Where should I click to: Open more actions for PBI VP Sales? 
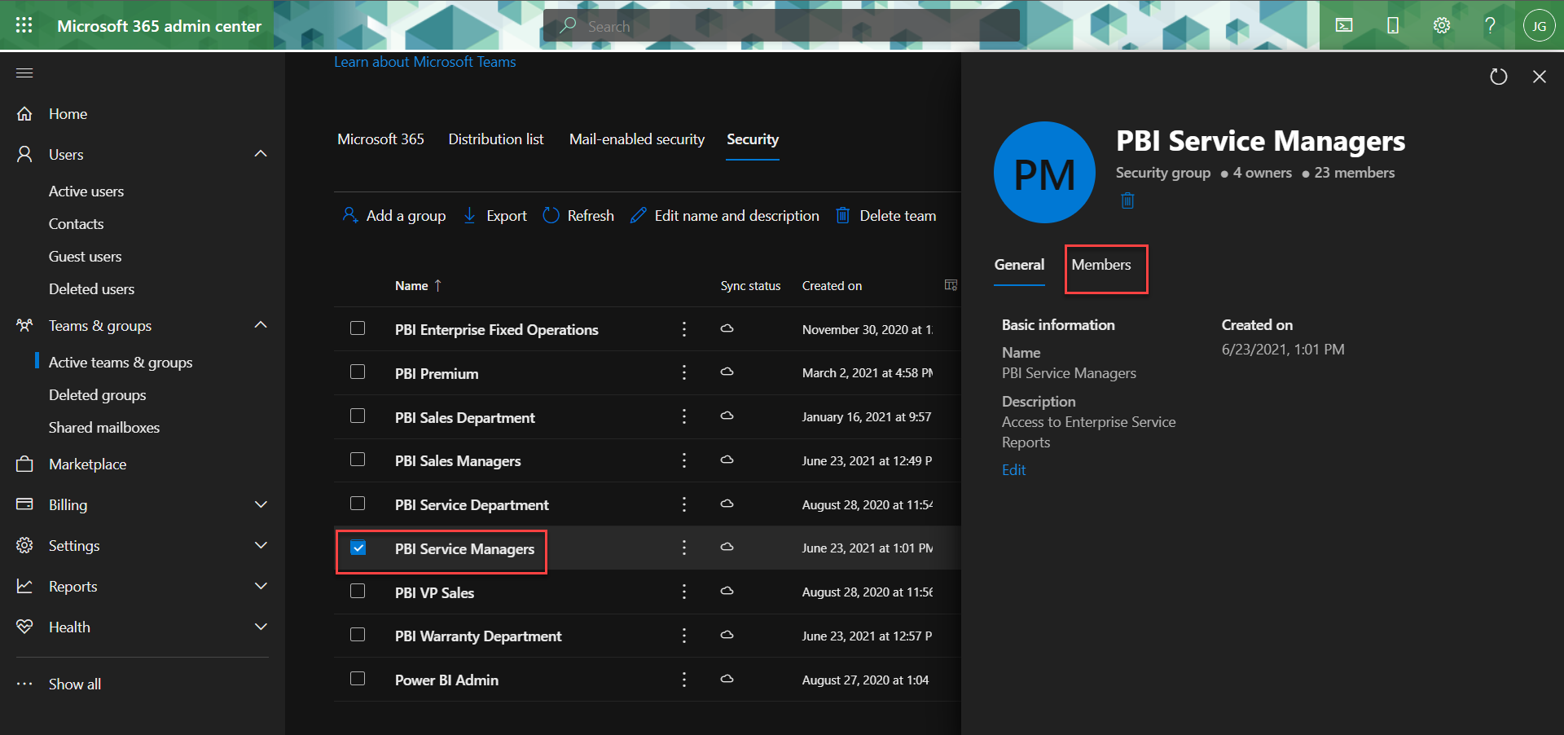click(x=684, y=592)
